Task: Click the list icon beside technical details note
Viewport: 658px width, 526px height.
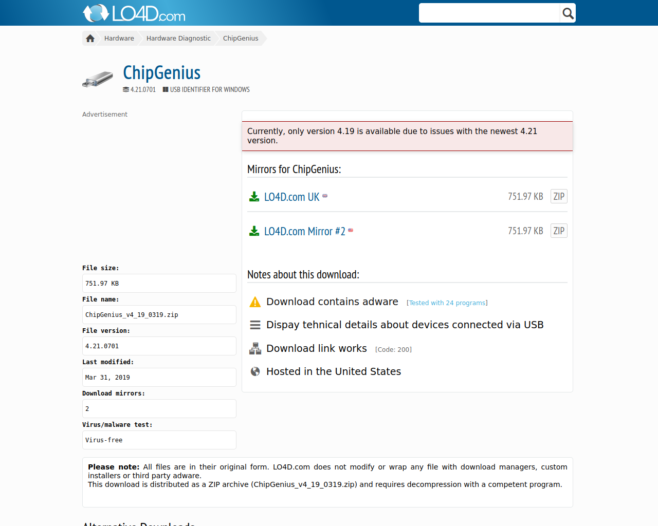Action: (255, 325)
